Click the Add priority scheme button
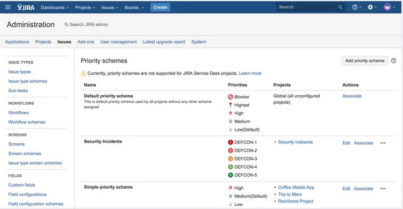This screenshot has width=403, height=209. coord(365,61)
